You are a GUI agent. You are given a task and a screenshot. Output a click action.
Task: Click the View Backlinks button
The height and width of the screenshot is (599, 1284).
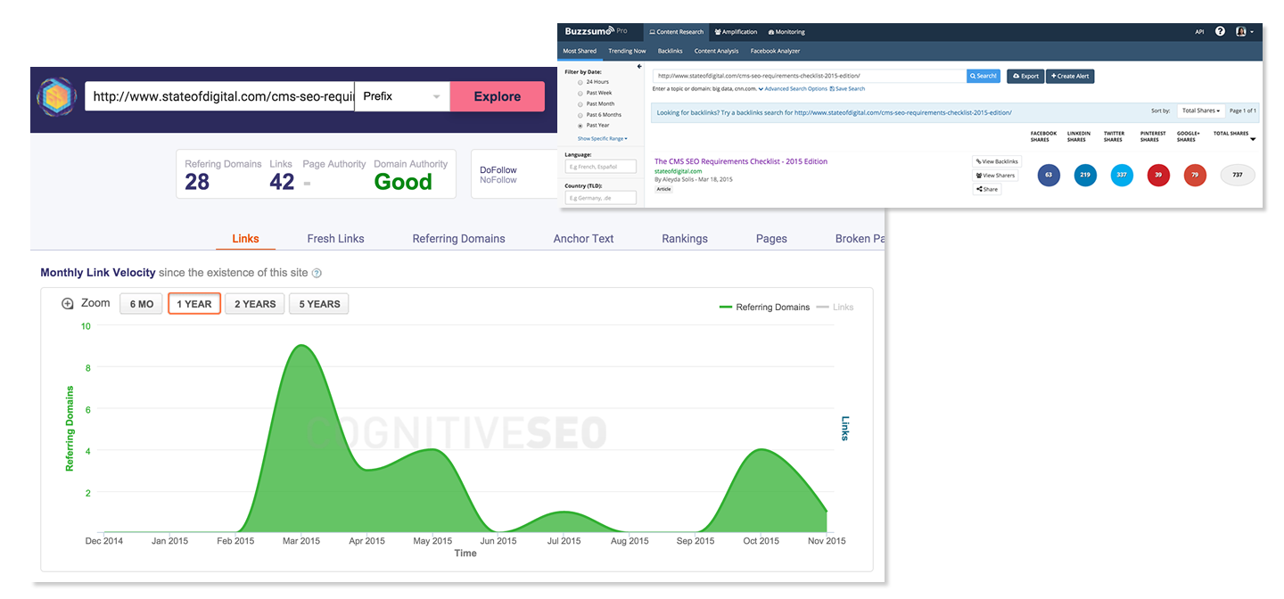997,161
